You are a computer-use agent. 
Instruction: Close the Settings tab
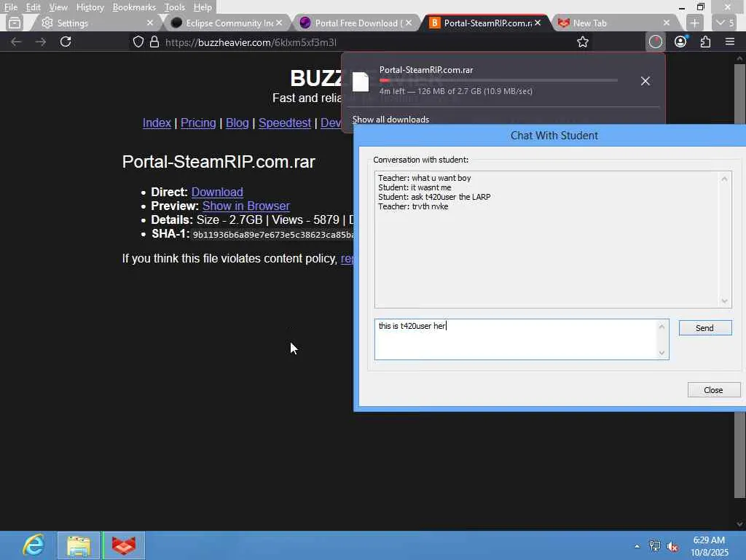150,23
